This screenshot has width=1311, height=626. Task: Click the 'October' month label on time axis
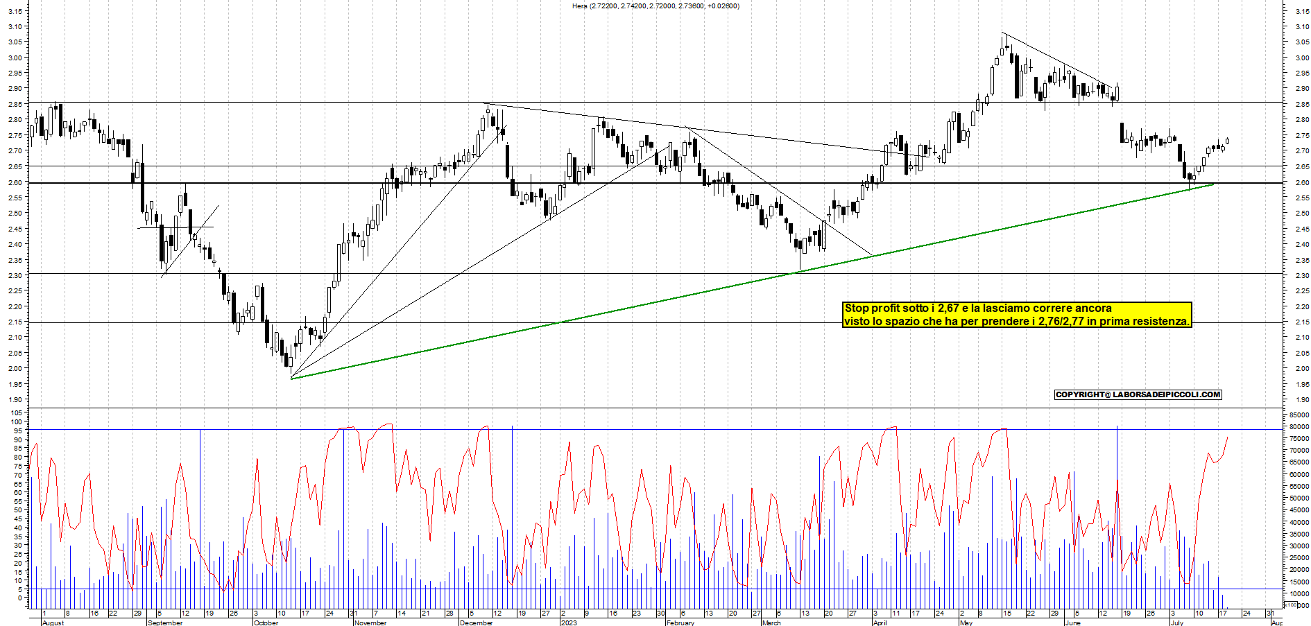tap(266, 623)
